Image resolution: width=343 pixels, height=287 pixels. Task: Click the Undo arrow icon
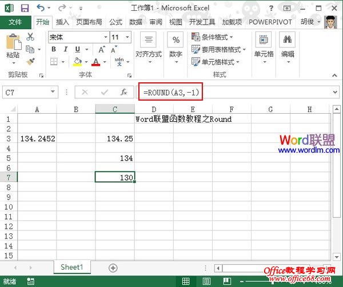[x=41, y=8]
